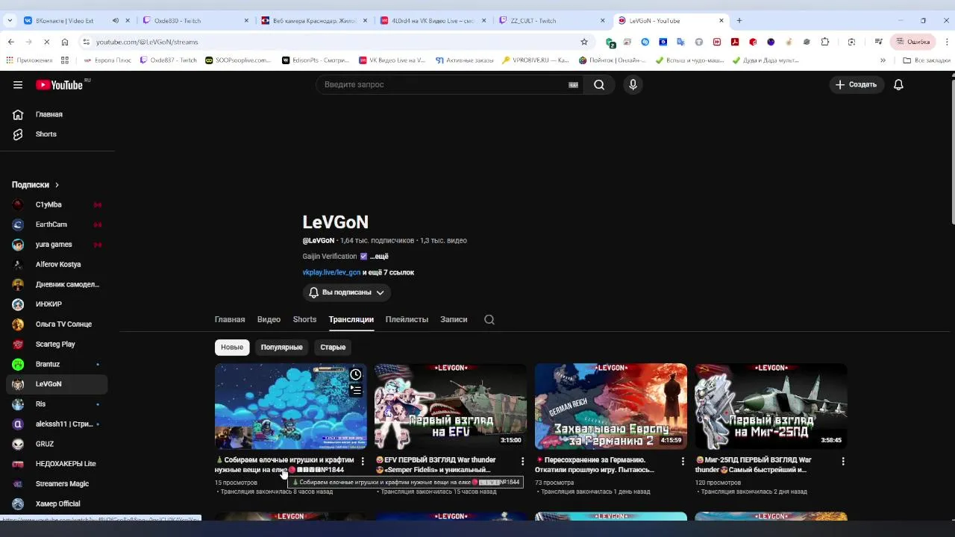Close the Oxde830 - Twitch browser tab
Image resolution: width=955 pixels, height=537 pixels.
click(x=246, y=21)
